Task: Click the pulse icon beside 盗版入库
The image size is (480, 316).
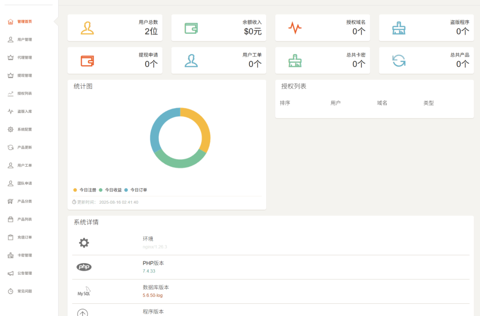Action: pos(10,111)
